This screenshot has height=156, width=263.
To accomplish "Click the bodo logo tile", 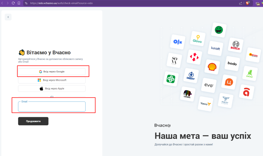I will pos(232,64).
